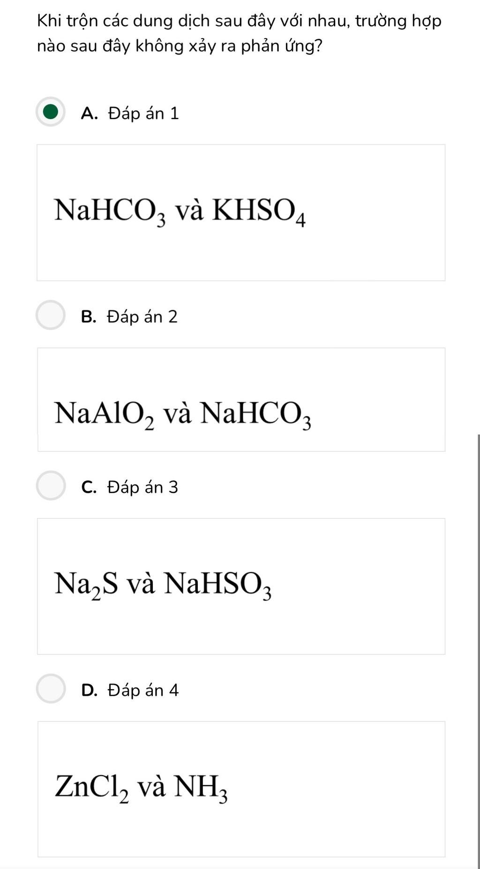The image size is (480, 869).
Task: Click the question line 'nào sau đây không xảy ra phản ứng?'
Action: click(180, 46)
